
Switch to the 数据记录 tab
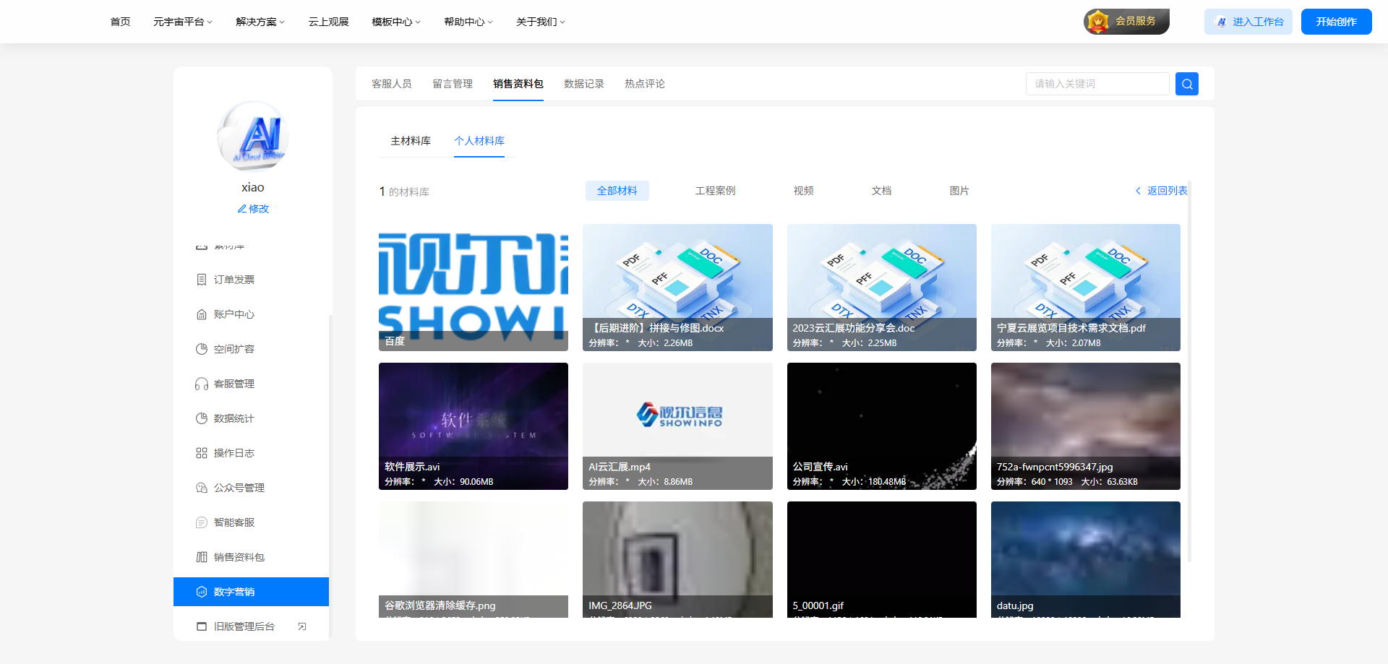click(583, 84)
